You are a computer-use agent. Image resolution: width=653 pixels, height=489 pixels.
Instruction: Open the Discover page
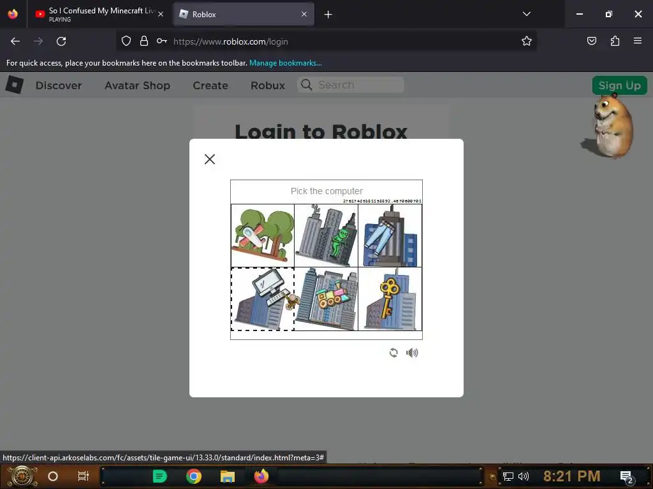[x=59, y=85]
